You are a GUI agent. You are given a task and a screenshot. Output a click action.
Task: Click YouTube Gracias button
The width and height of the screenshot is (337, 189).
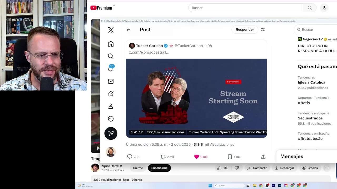point(310,168)
